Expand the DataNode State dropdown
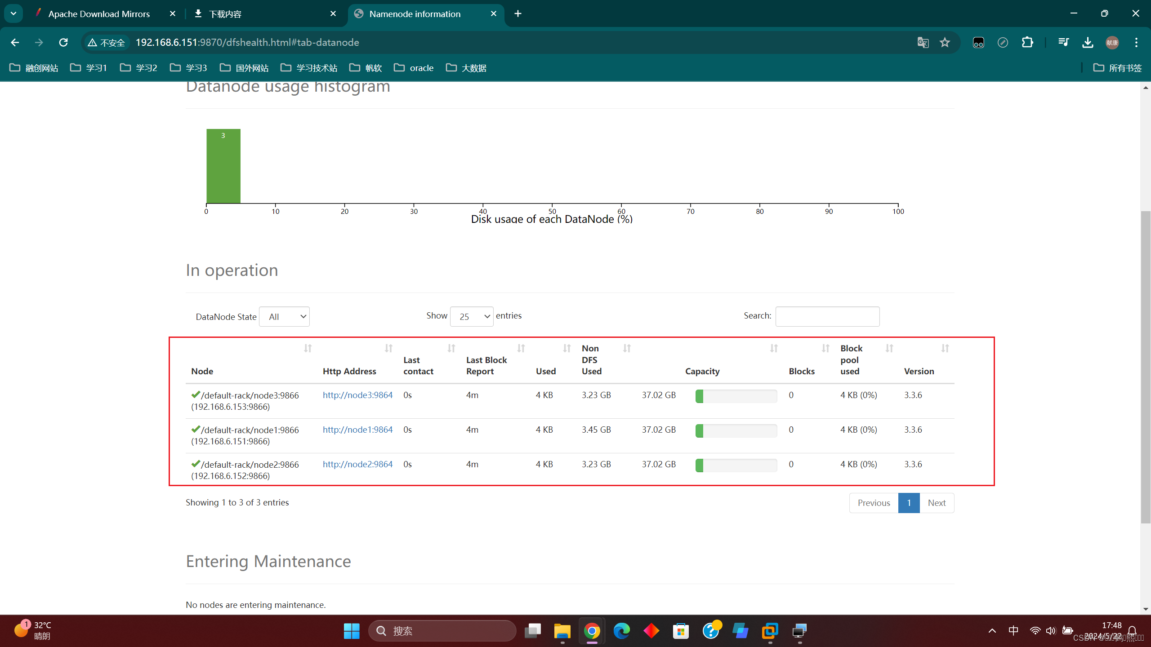 coord(284,317)
